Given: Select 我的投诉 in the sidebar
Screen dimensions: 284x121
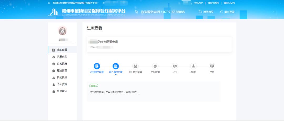Looking at the screenshot, I should pyautogui.click(x=63, y=77).
